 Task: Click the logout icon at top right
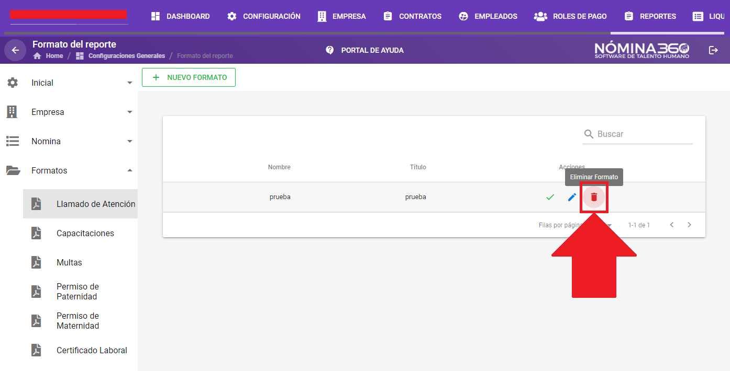(x=713, y=50)
